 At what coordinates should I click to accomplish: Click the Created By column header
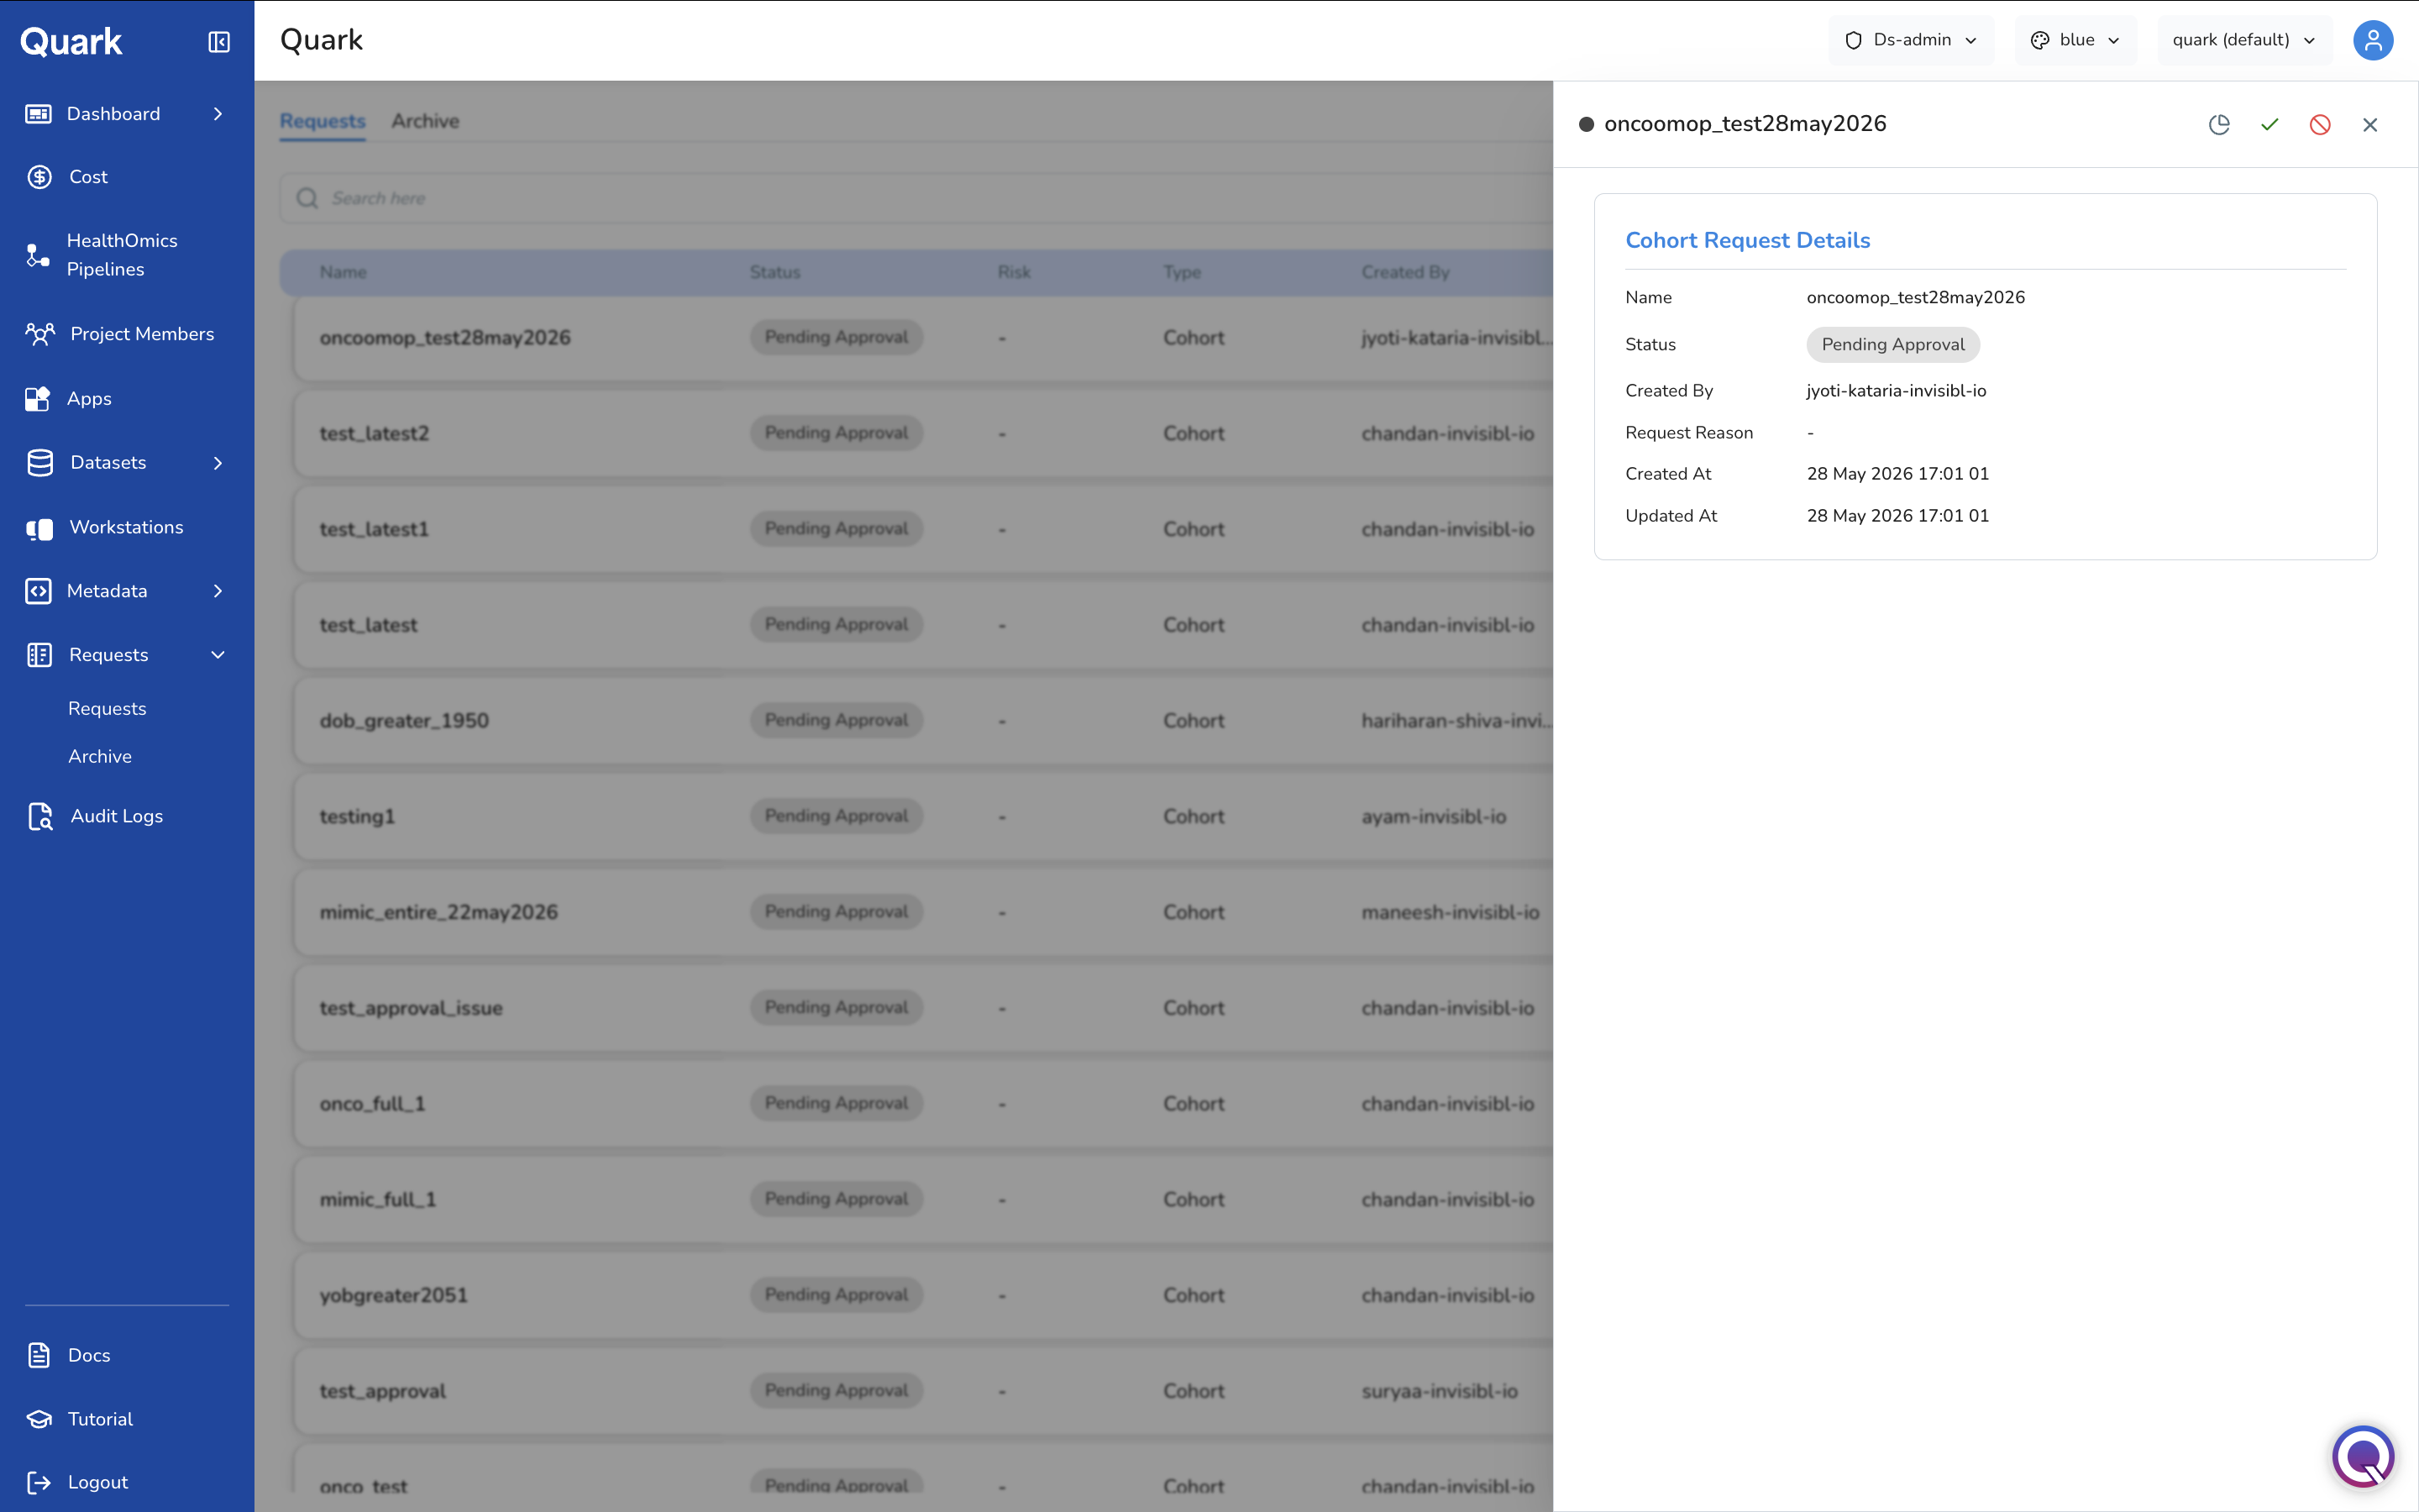tap(1404, 272)
